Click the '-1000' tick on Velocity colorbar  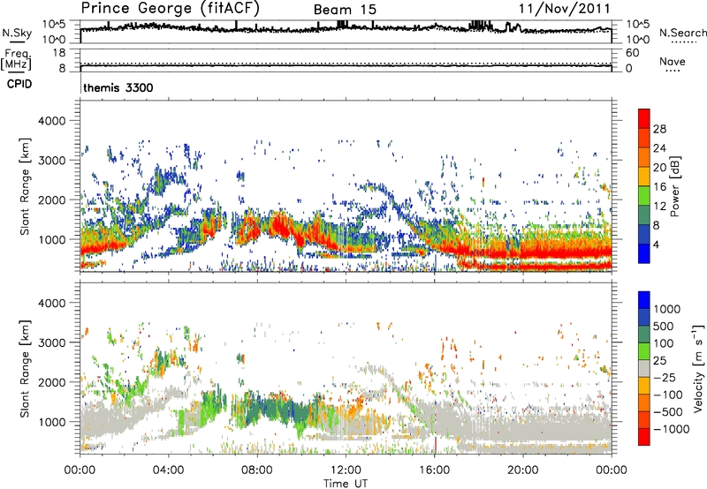671,429
